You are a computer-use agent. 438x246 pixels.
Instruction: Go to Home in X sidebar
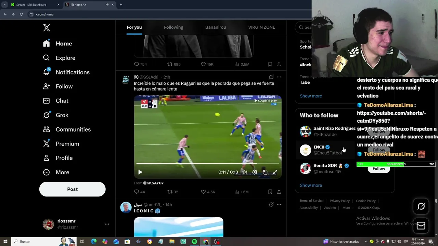[57, 43]
